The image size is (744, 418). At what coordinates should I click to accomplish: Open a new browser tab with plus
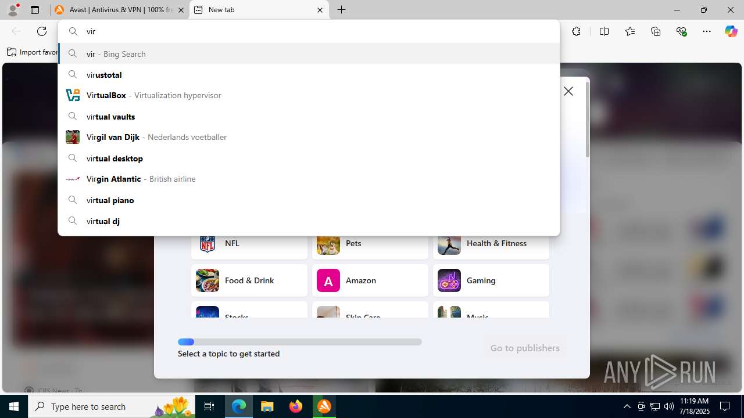point(342,10)
